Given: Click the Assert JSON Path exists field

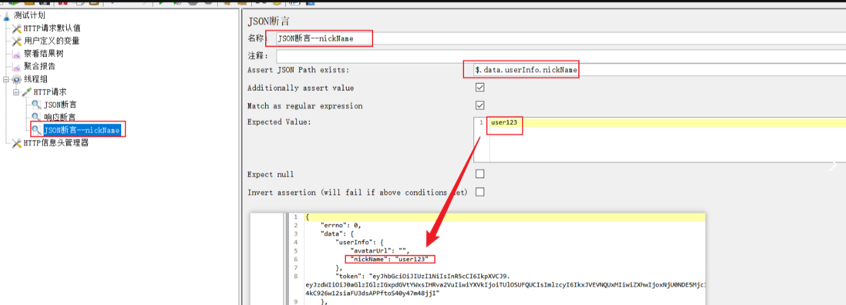Looking at the screenshot, I should click(660, 70).
